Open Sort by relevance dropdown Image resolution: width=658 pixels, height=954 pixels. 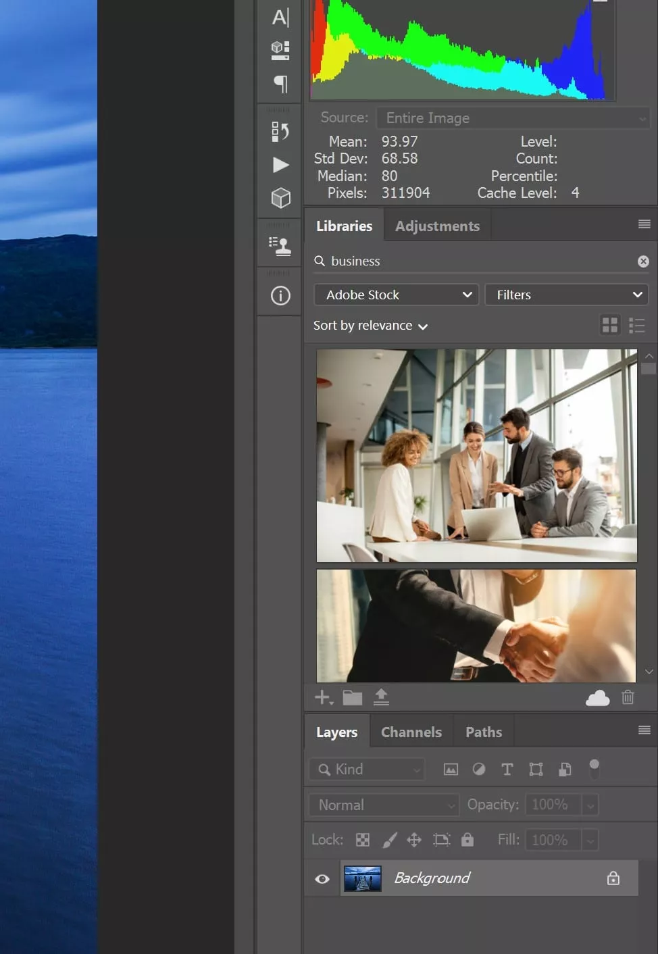tap(371, 326)
